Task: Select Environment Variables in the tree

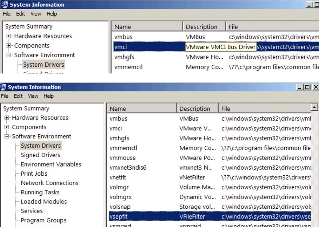Action: tap(51, 164)
